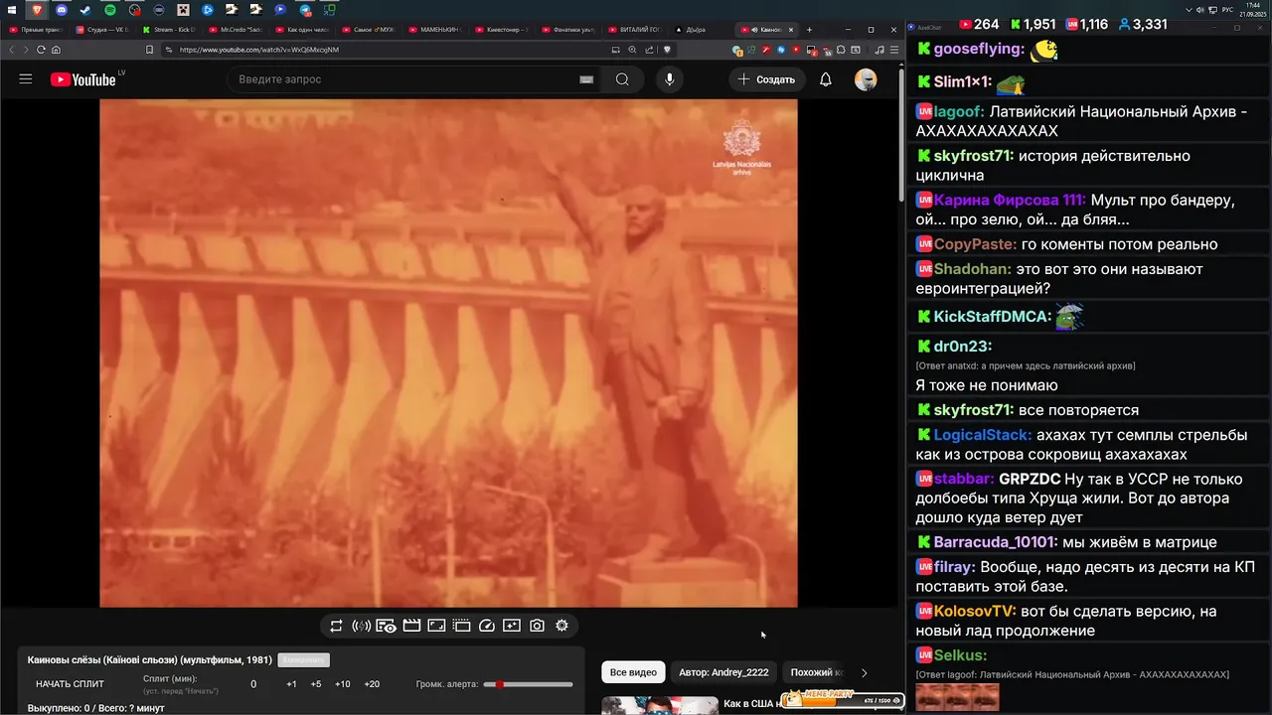Add +20 minutes to split
This screenshot has height=715, width=1272.
tap(372, 684)
